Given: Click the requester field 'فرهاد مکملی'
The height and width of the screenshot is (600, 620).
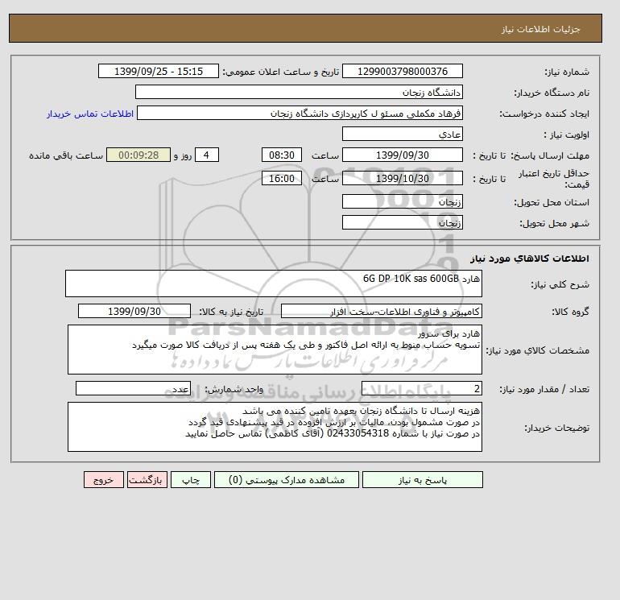Looking at the screenshot, I should pyautogui.click(x=300, y=113).
